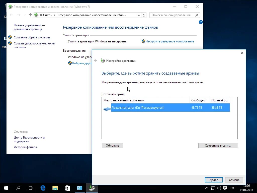Switch to backup setup taskbar item
Screen dimensions: 257x193
tap(92, 188)
